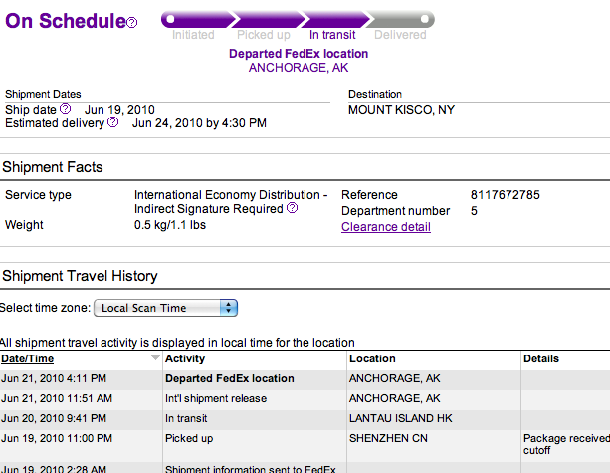The height and width of the screenshot is (473, 610).
Task: Click the Location column header
Action: point(372,358)
